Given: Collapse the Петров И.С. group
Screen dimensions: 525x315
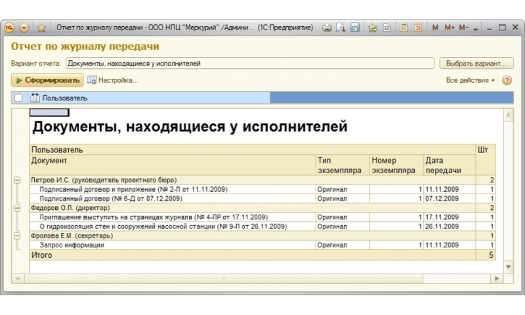Looking at the screenshot, I should click(x=17, y=180).
